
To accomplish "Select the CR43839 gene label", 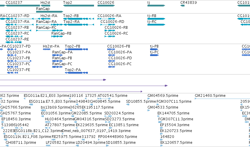I will point(189,3).
